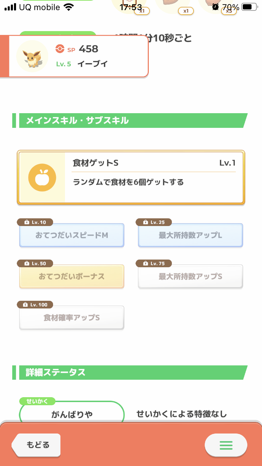
Task: Open the 食材ゲットS main skill card
Action: click(x=131, y=177)
